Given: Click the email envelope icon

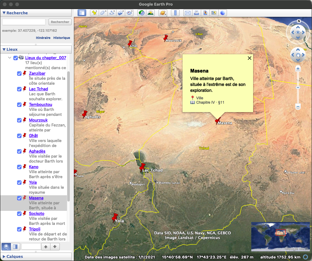Looking at the screenshot, I should pos(187,13).
